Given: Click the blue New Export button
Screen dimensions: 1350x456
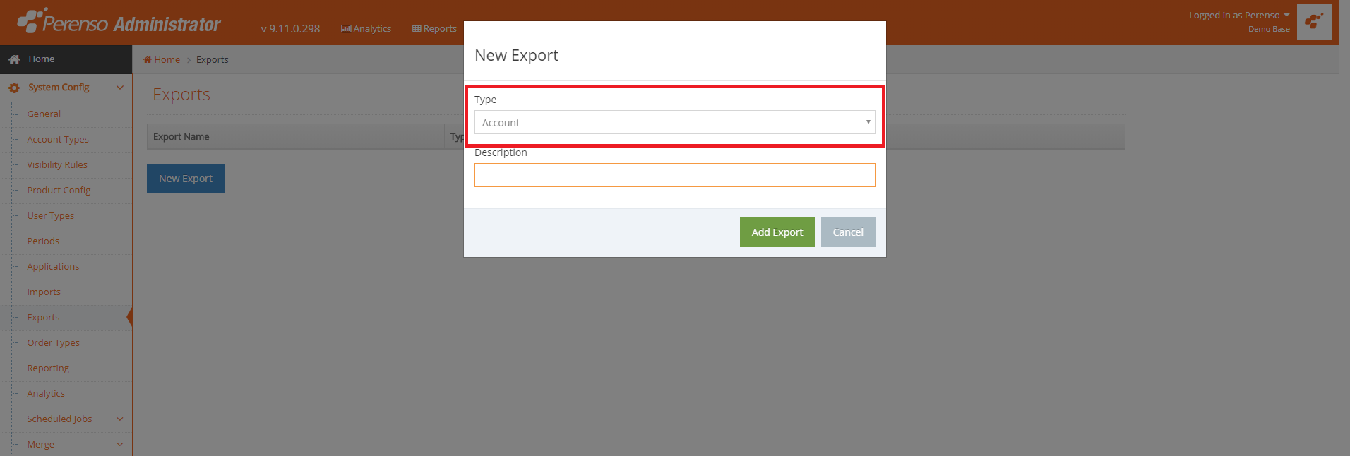Looking at the screenshot, I should (186, 179).
